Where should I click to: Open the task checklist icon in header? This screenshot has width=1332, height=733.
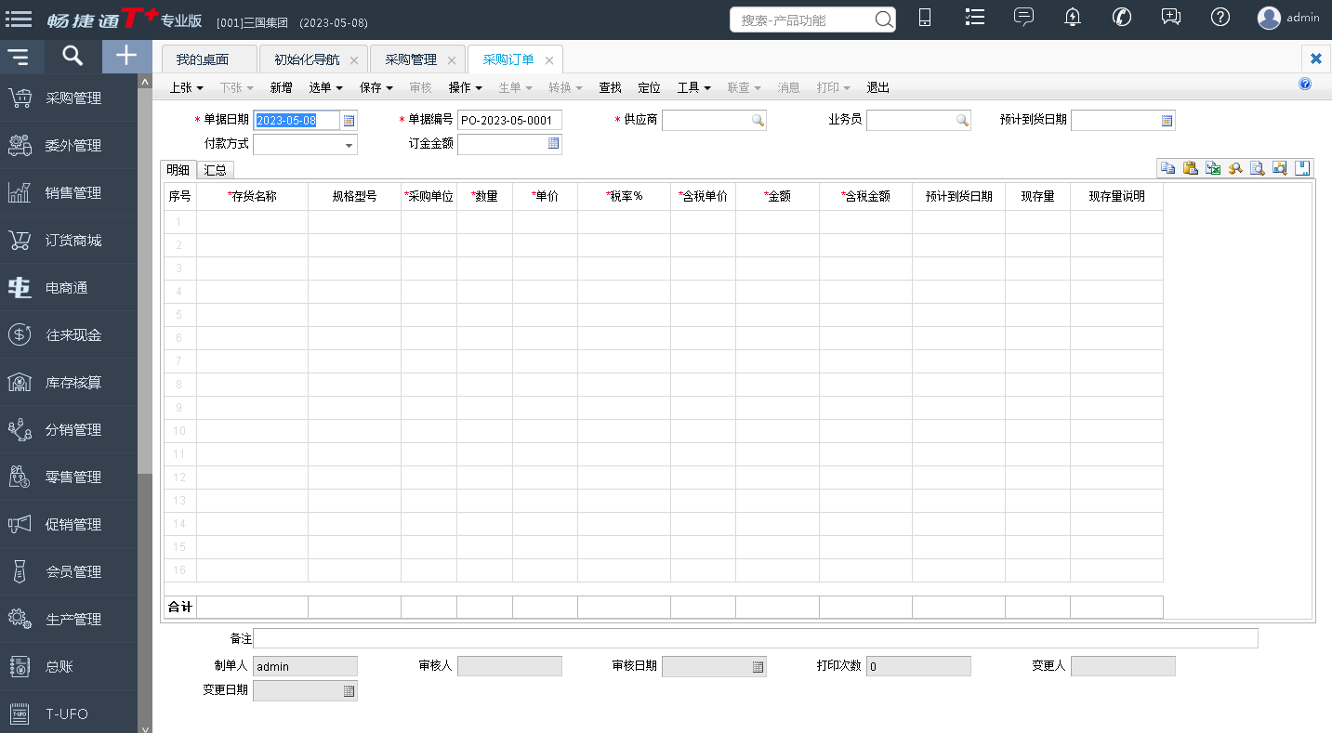[974, 17]
